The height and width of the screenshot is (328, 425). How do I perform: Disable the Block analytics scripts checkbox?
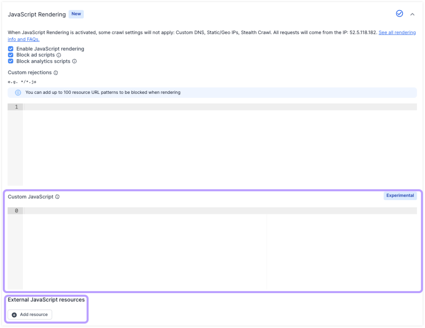(x=10, y=61)
